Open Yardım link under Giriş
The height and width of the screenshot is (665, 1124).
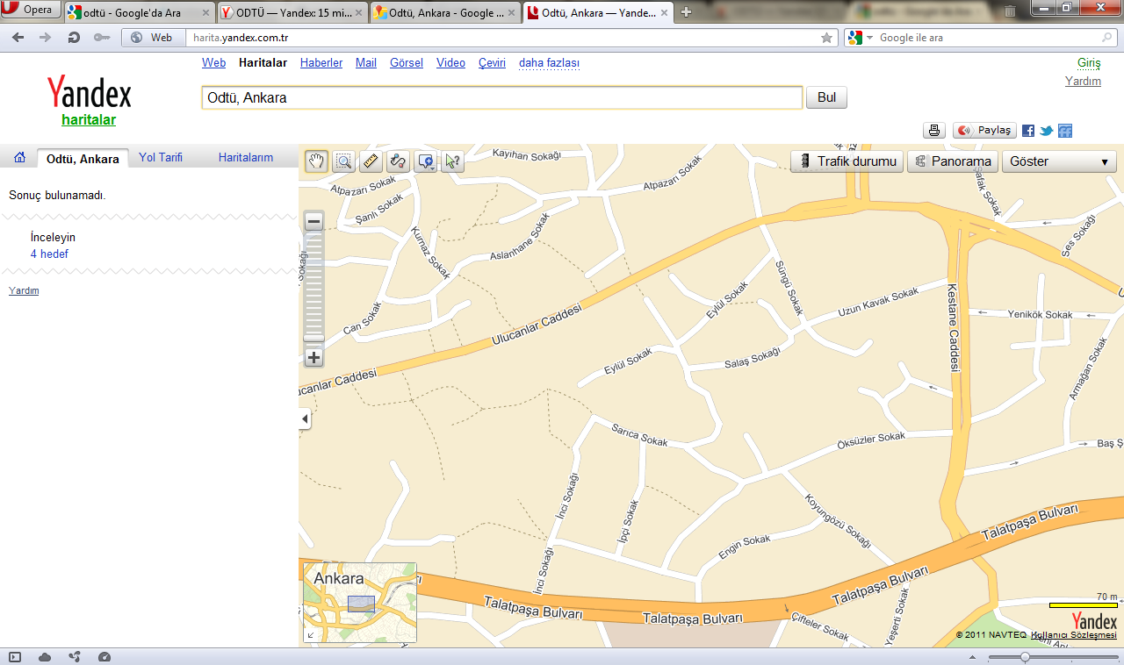(x=1083, y=81)
